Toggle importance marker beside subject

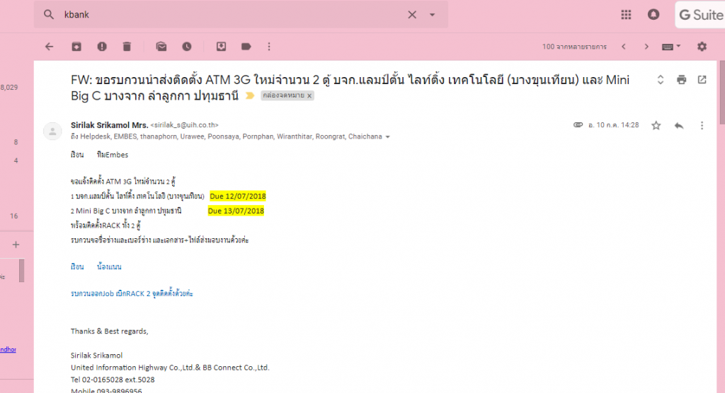250,95
